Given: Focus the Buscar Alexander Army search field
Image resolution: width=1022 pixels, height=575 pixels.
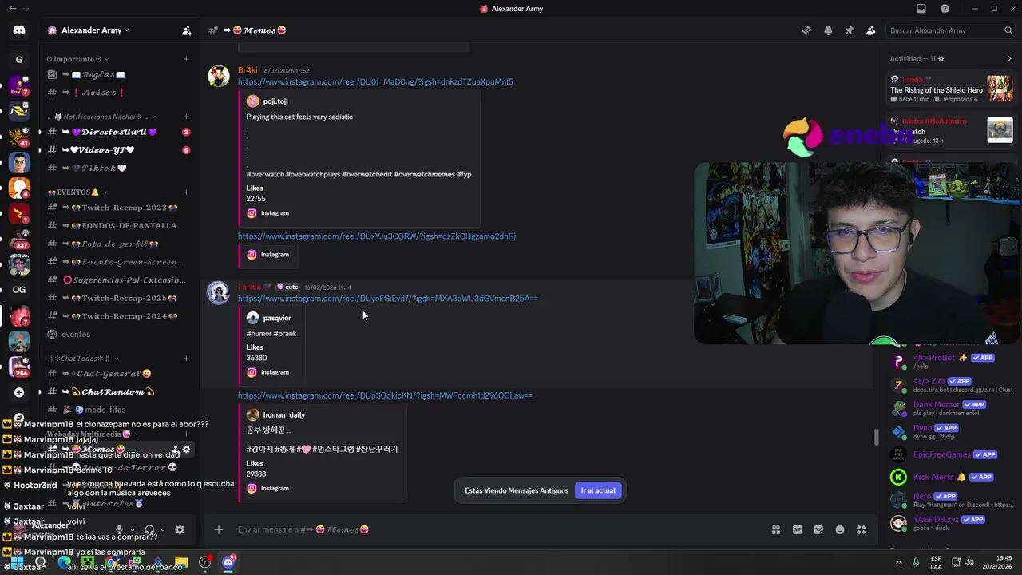Looking at the screenshot, I should point(950,30).
